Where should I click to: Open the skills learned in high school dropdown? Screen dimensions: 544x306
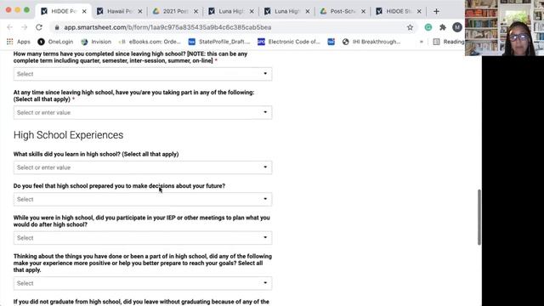tap(143, 167)
